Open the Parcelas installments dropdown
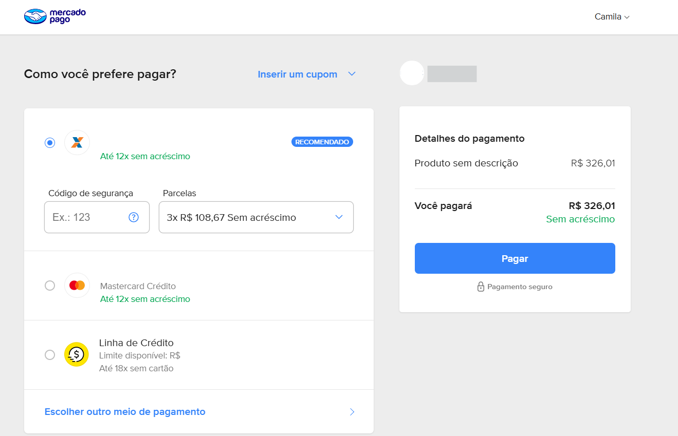 (x=256, y=217)
